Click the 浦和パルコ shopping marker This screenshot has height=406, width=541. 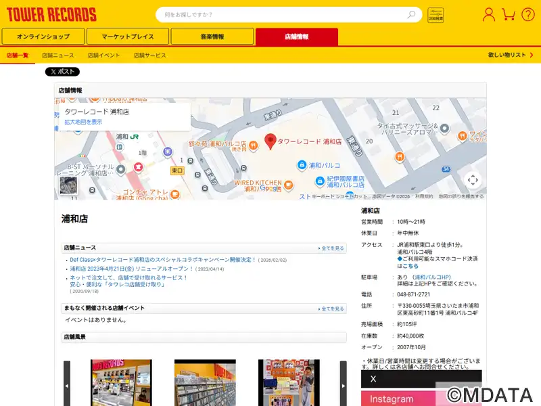click(302, 165)
